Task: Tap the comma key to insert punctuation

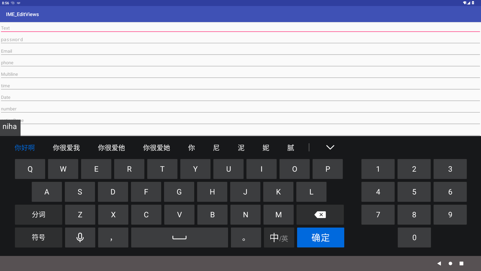Action: pos(113,238)
